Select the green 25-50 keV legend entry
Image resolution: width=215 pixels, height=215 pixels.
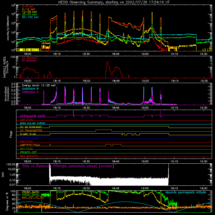pos(30,15)
